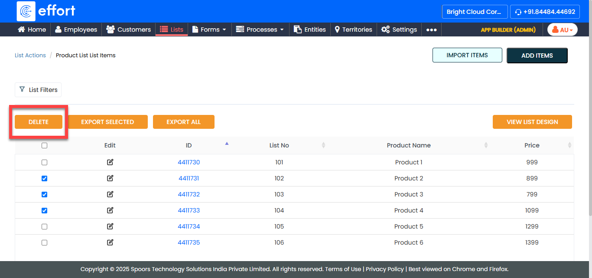The image size is (592, 278).
Task: Expand the Processes dropdown menu
Action: tap(260, 29)
